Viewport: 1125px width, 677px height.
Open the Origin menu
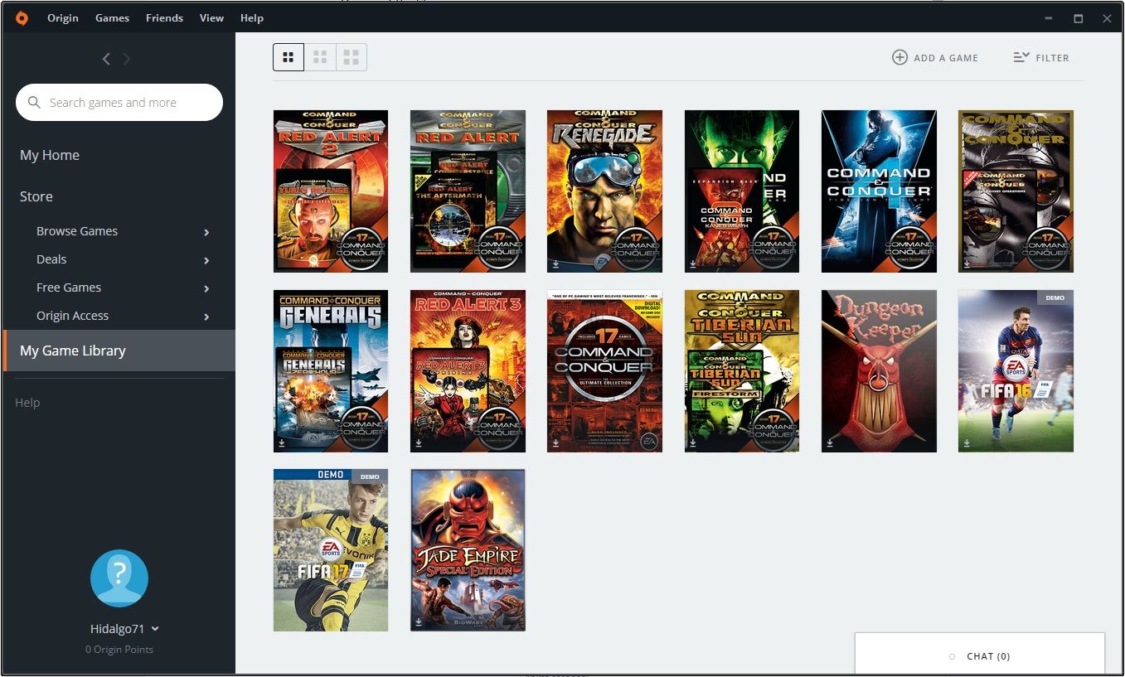click(63, 17)
